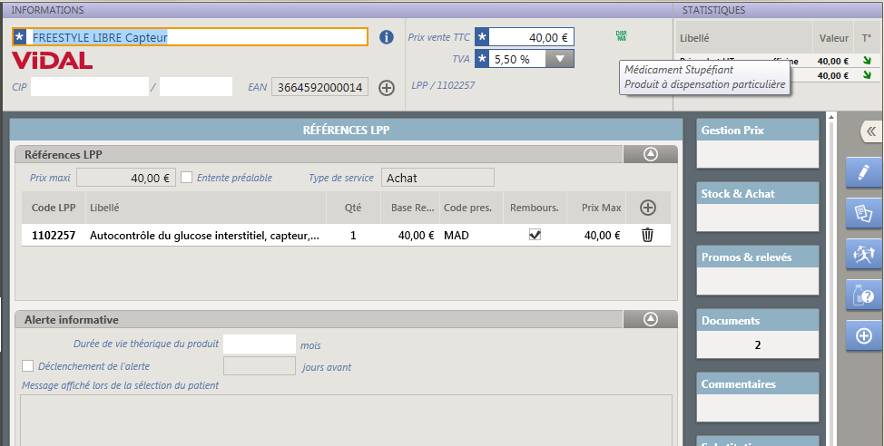Select the Autocontrôle du glucose interstitiel label
Viewport: 884px width, 446px height.
point(204,236)
